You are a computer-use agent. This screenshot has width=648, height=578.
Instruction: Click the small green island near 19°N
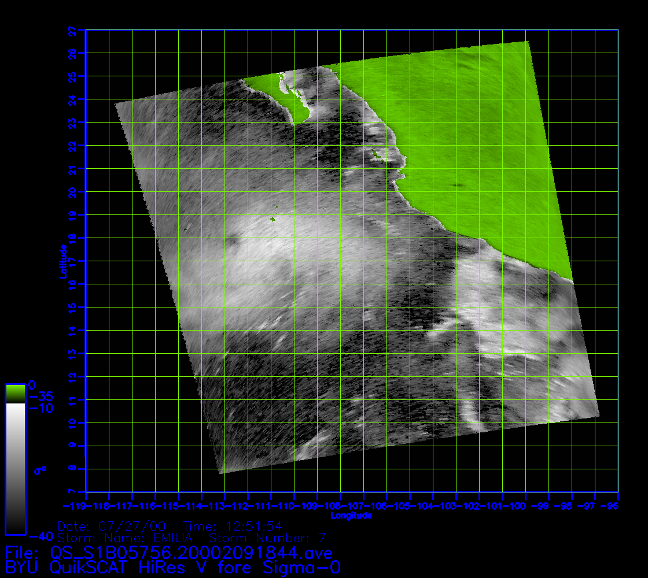273,218
